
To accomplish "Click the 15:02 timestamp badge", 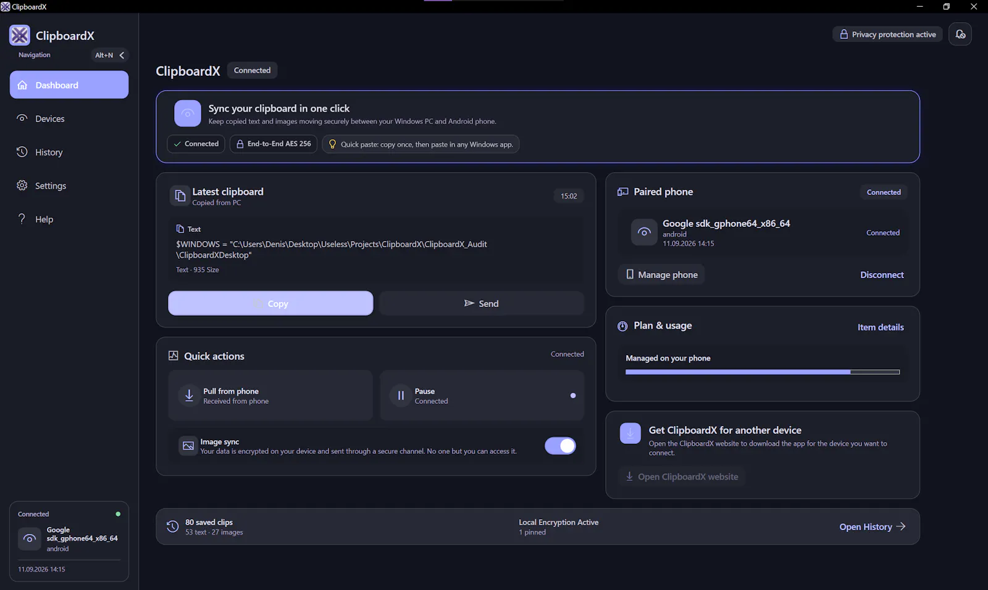I will [x=569, y=196].
